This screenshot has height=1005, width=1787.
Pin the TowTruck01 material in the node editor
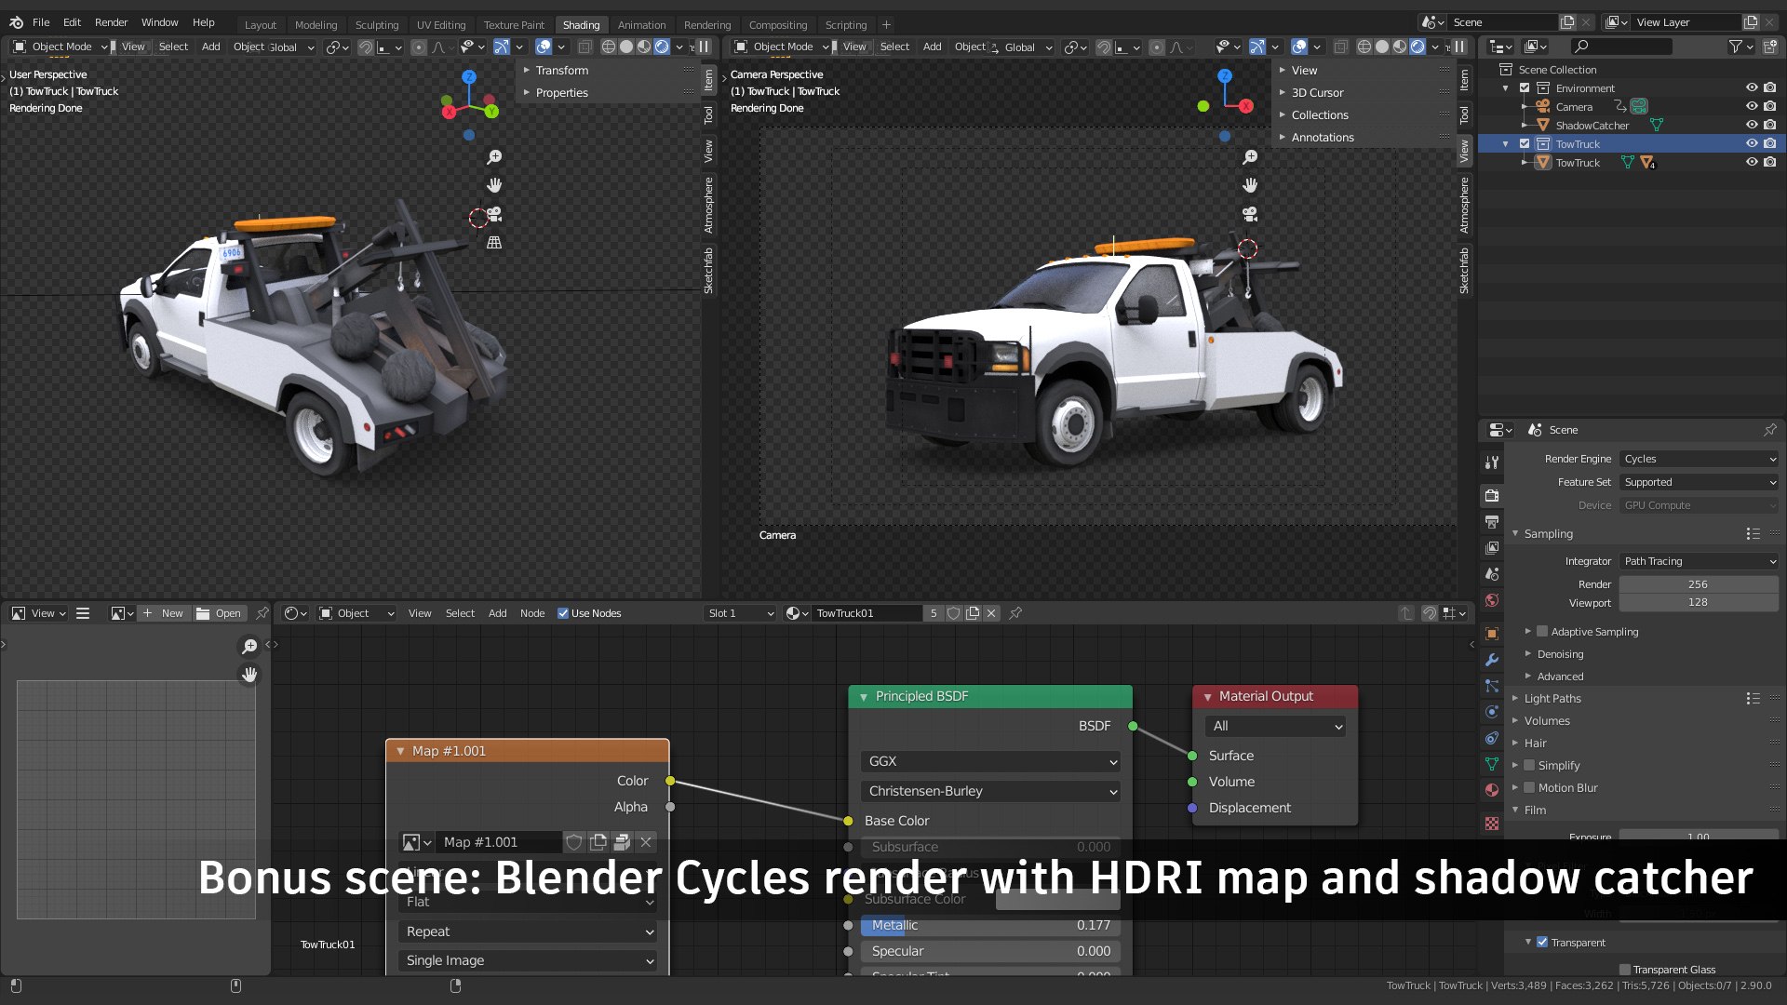1015,613
